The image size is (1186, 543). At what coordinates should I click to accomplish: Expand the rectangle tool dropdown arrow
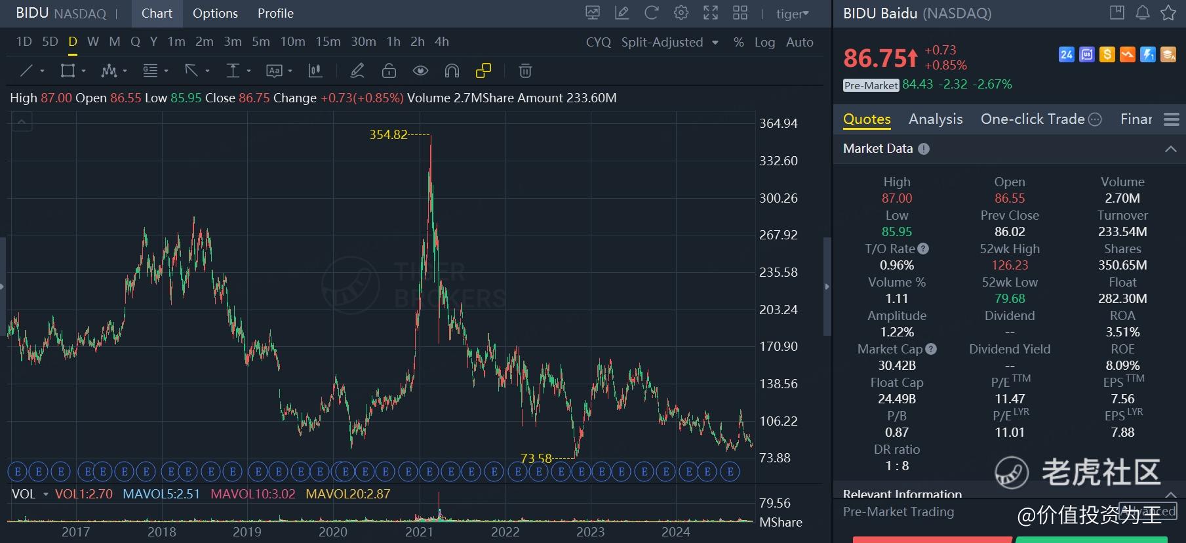pyautogui.click(x=83, y=71)
